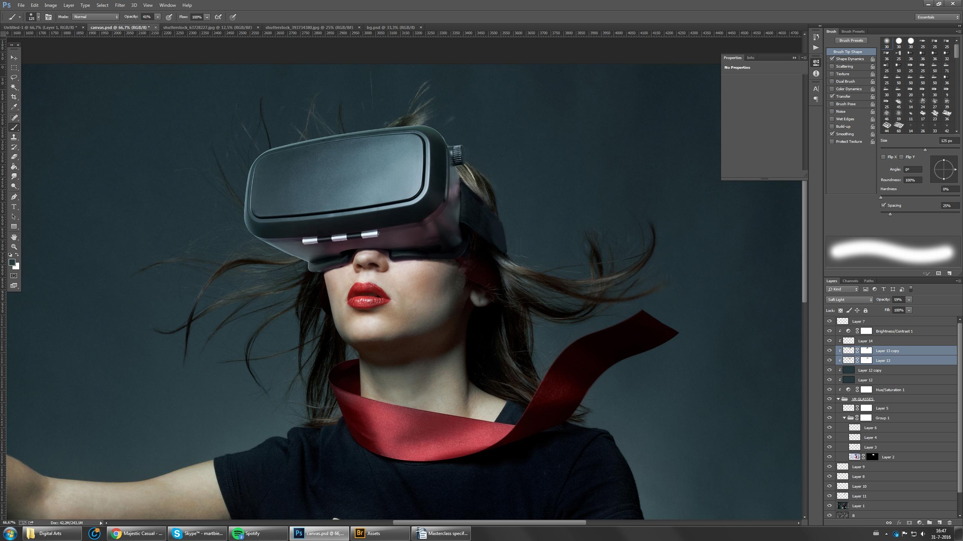
Task: Hide Layer 7 visibility eye
Action: (829, 321)
